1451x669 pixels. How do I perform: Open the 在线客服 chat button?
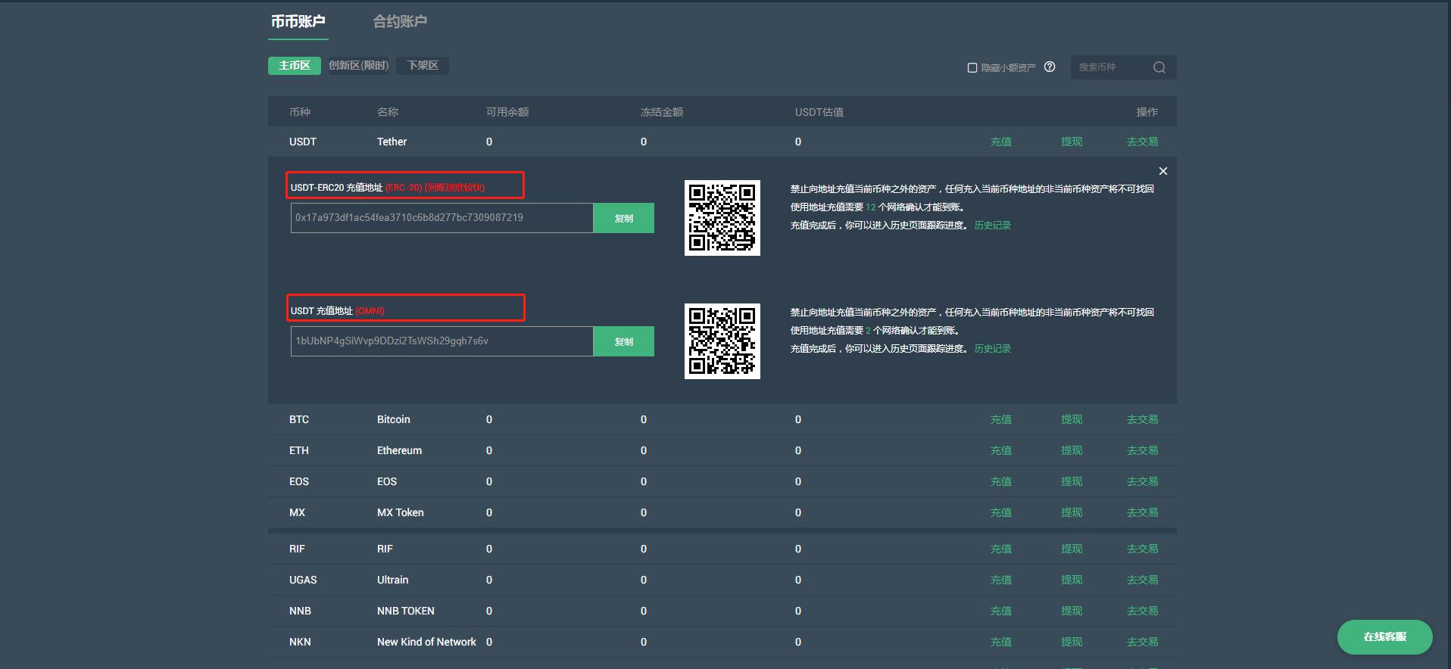(1385, 637)
